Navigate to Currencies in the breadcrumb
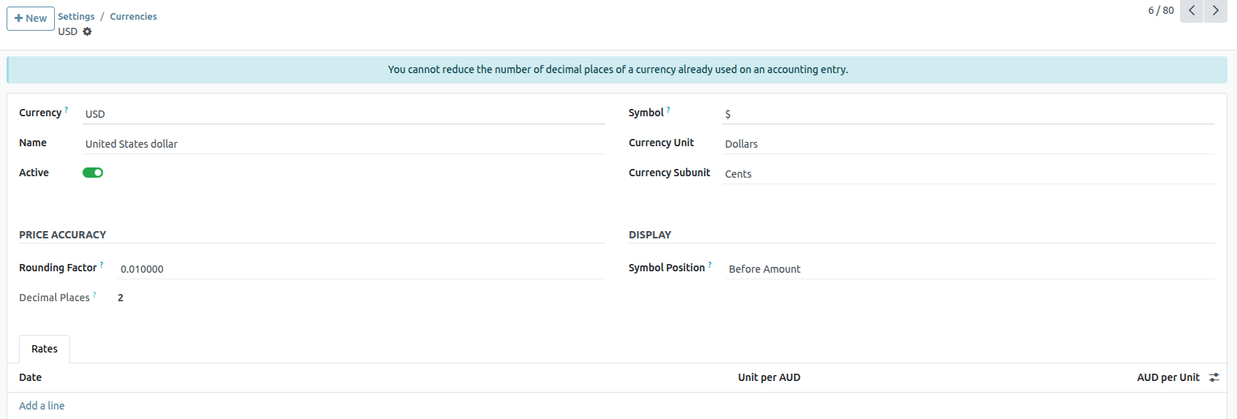Image resolution: width=1237 pixels, height=419 pixels. (133, 16)
